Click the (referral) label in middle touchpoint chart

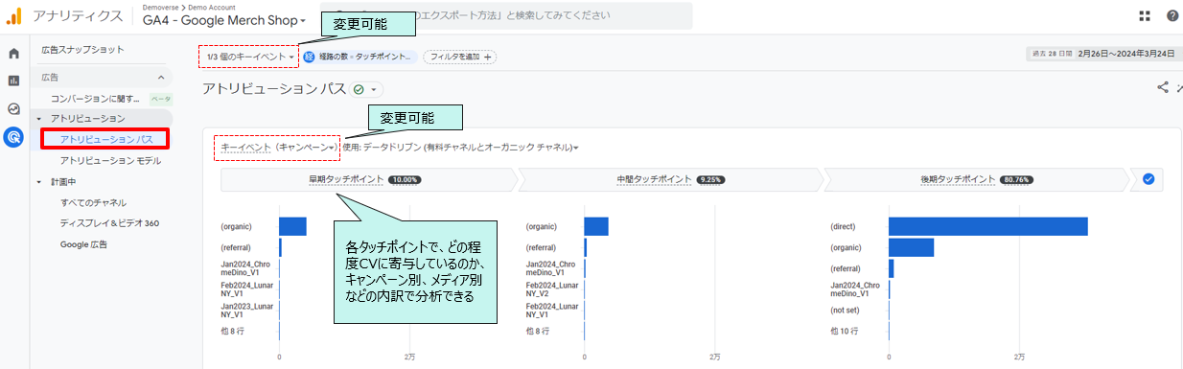point(542,247)
